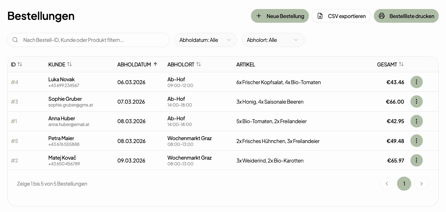Open three-dot menu for Sophie Gruber's order
This screenshot has height=212, width=446.
tap(416, 101)
